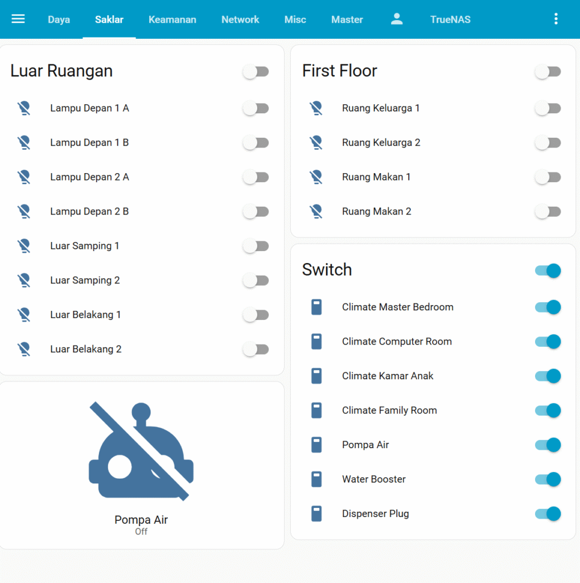Image resolution: width=580 pixels, height=583 pixels.
Task: Click the Lampu Depan 1 A light icon
Action: 23,108
